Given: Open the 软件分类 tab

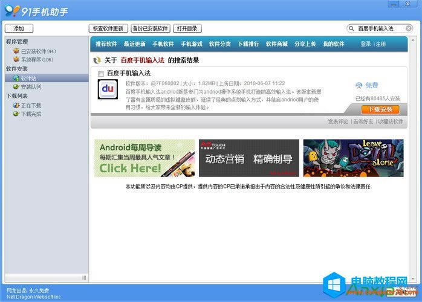Looking at the screenshot, I should (219, 44).
